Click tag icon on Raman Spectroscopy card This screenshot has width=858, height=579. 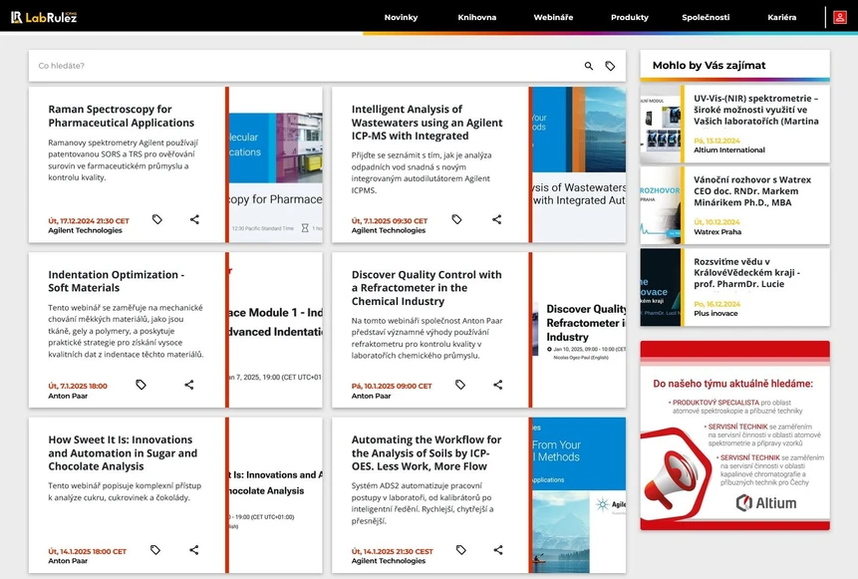pyautogui.click(x=157, y=219)
